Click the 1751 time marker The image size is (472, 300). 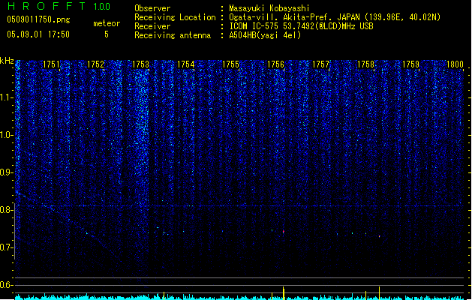click(52, 64)
